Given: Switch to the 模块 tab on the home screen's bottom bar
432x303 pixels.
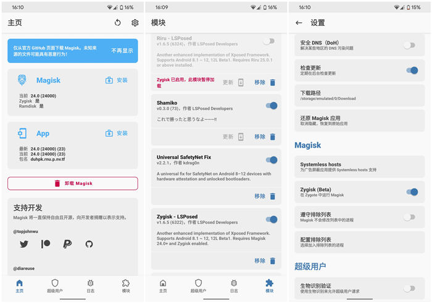Looking at the screenshot, I should coord(126,286).
